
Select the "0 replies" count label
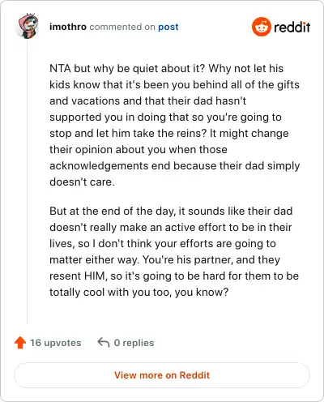coord(134,343)
